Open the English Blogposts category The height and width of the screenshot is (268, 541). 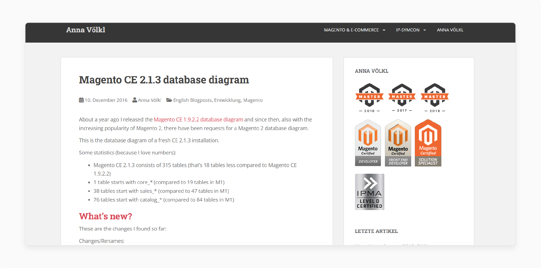coord(192,100)
